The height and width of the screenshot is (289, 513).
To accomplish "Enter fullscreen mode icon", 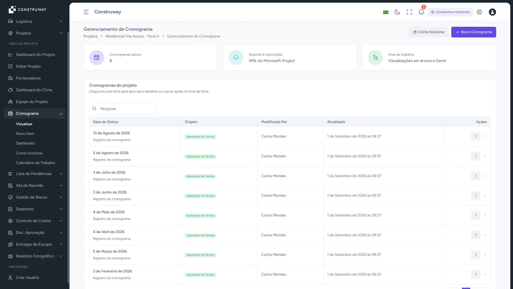I will click(x=409, y=12).
